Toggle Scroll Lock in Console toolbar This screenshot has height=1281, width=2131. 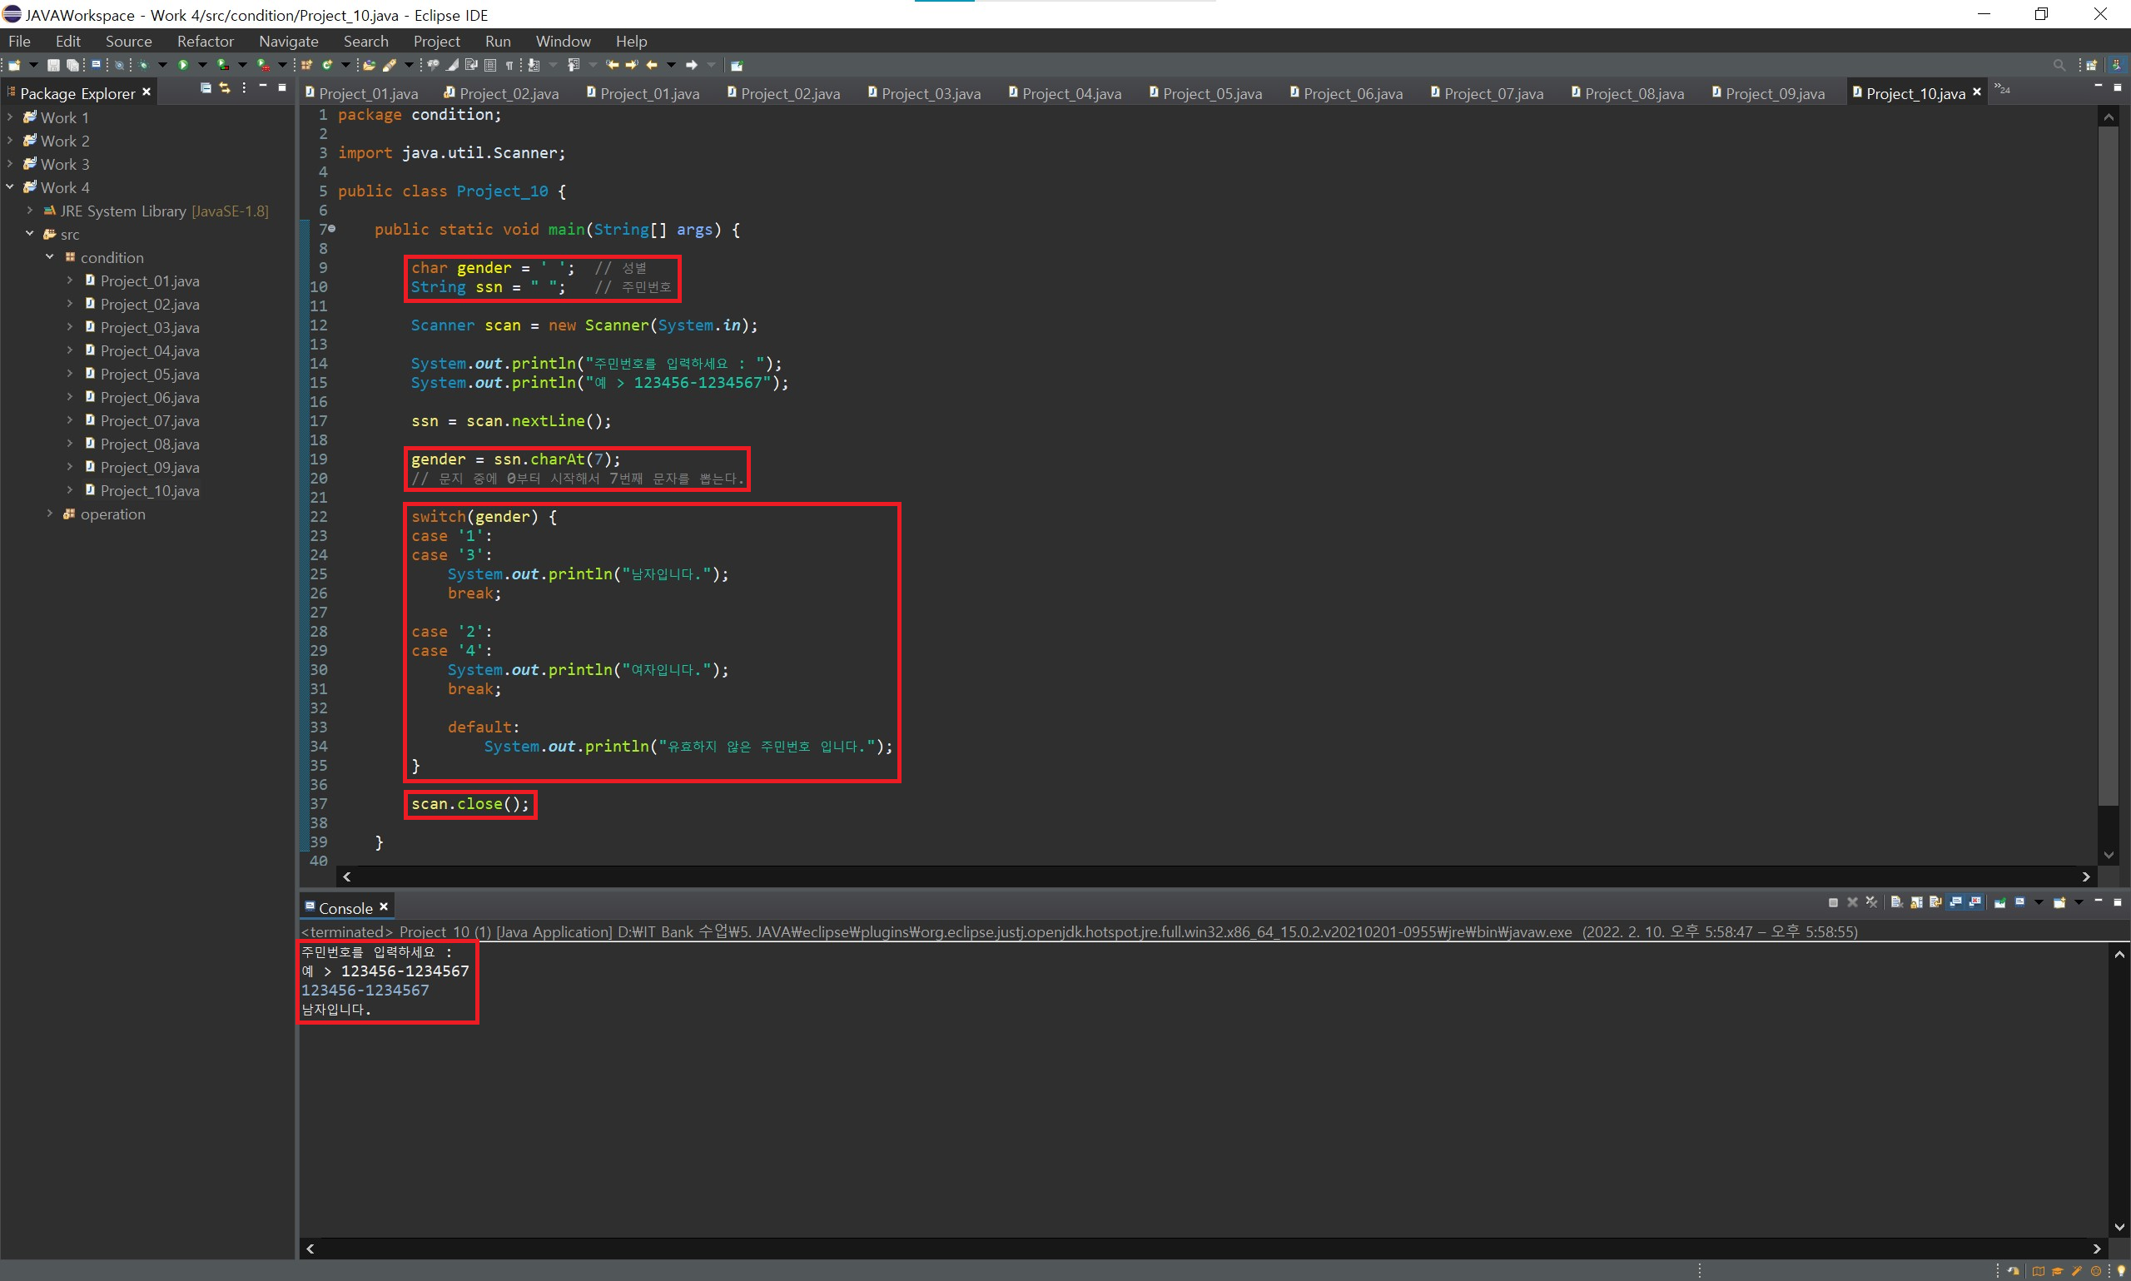click(x=1916, y=902)
